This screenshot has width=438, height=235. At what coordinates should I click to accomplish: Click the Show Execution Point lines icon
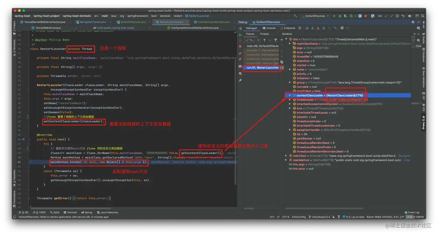pos(300,28)
